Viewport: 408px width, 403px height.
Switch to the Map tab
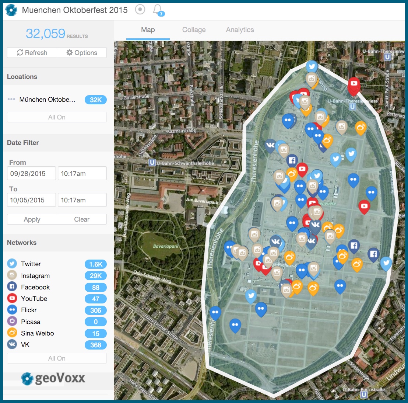[x=148, y=30]
